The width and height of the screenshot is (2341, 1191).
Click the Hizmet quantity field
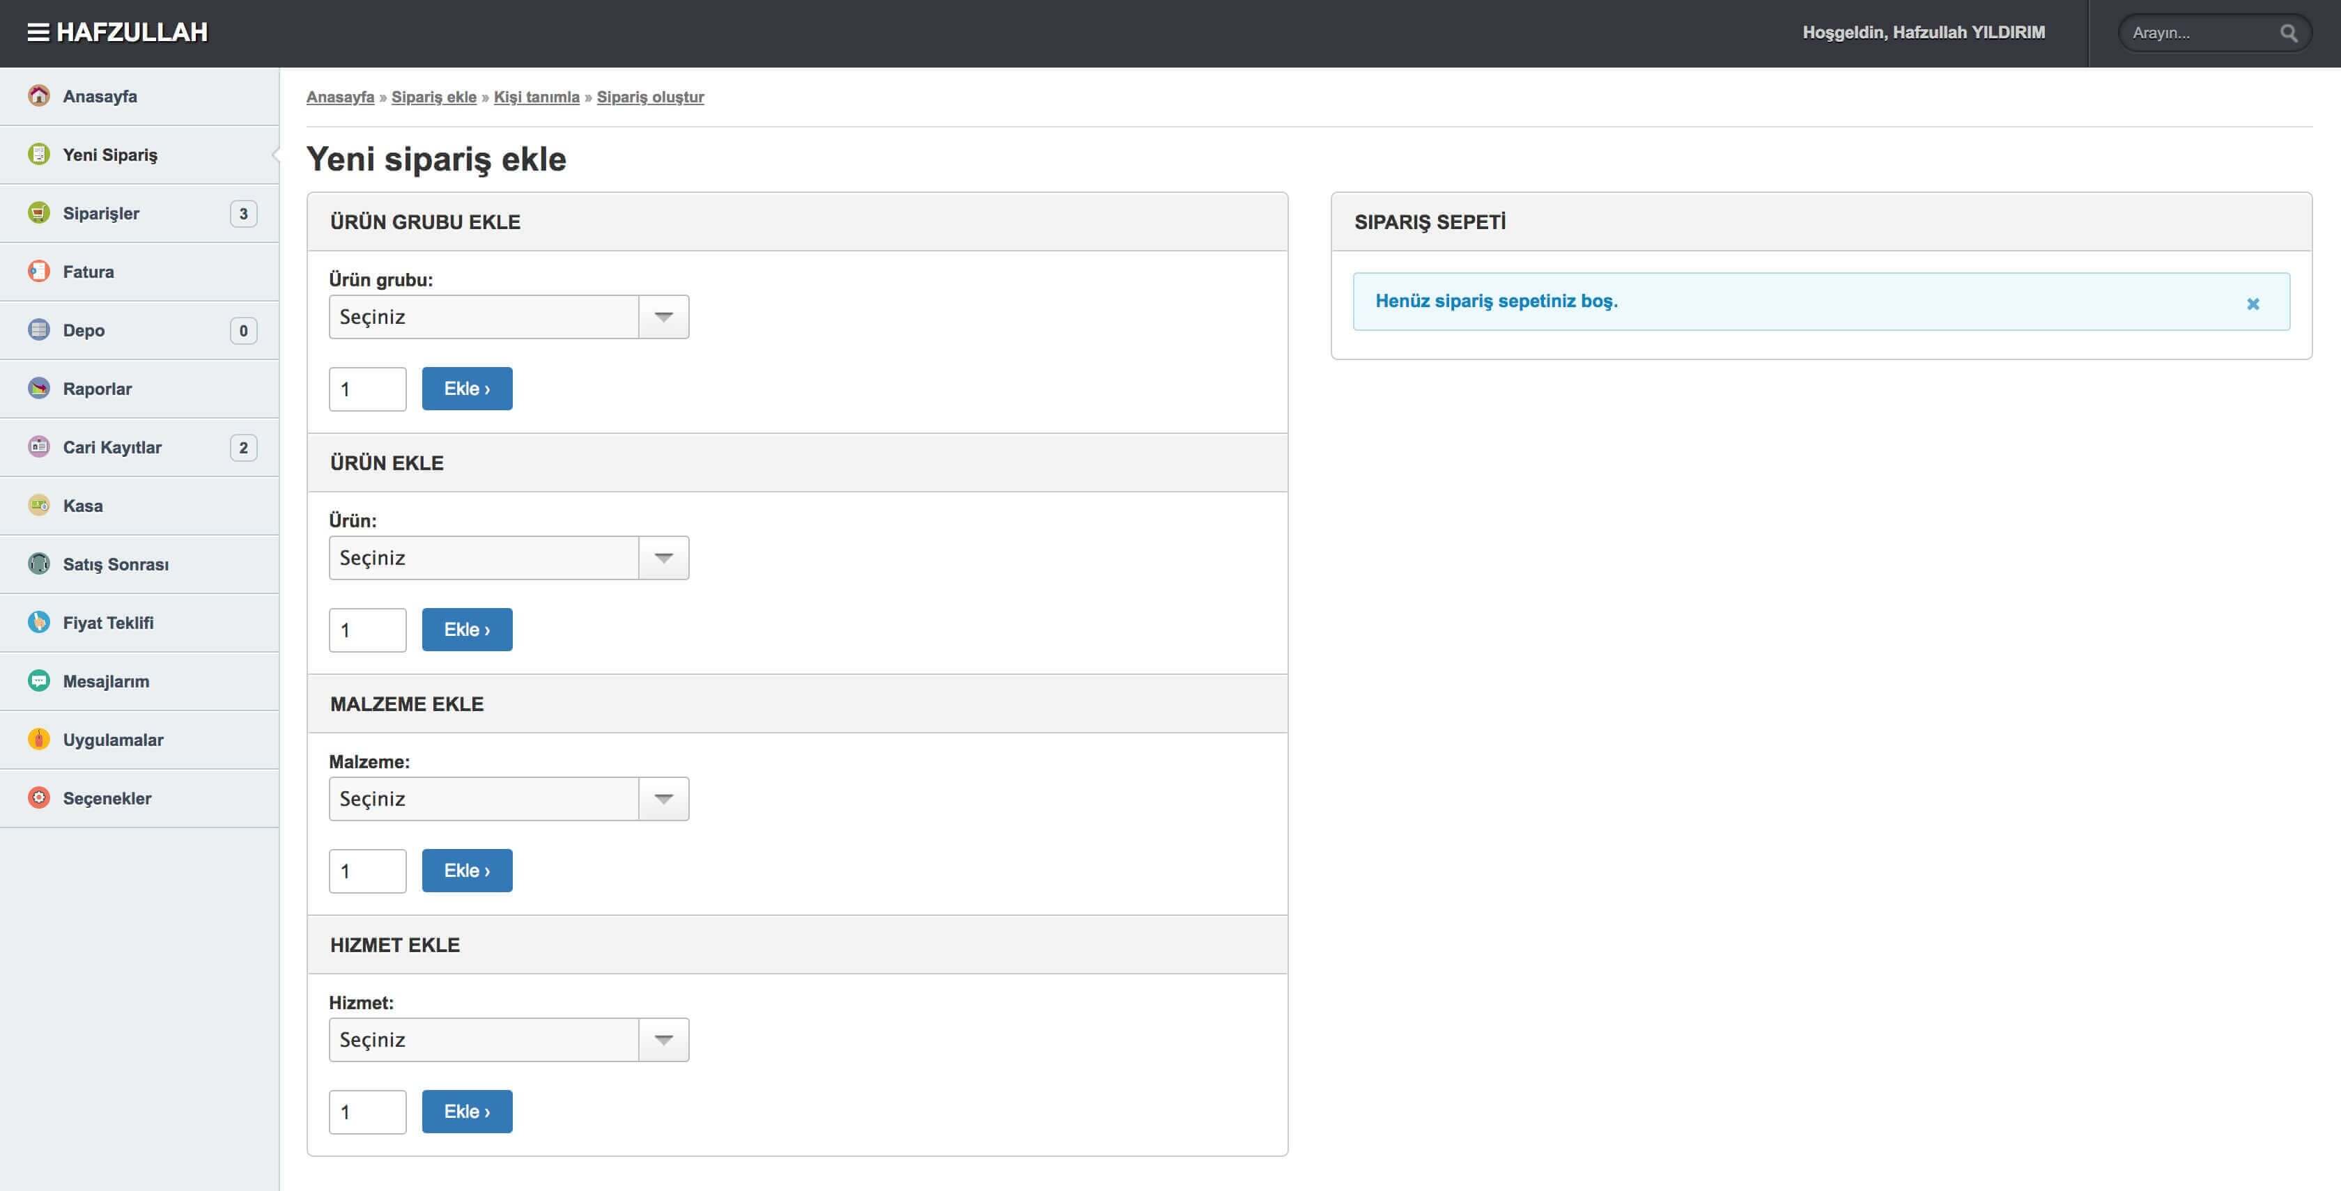pyautogui.click(x=367, y=1111)
